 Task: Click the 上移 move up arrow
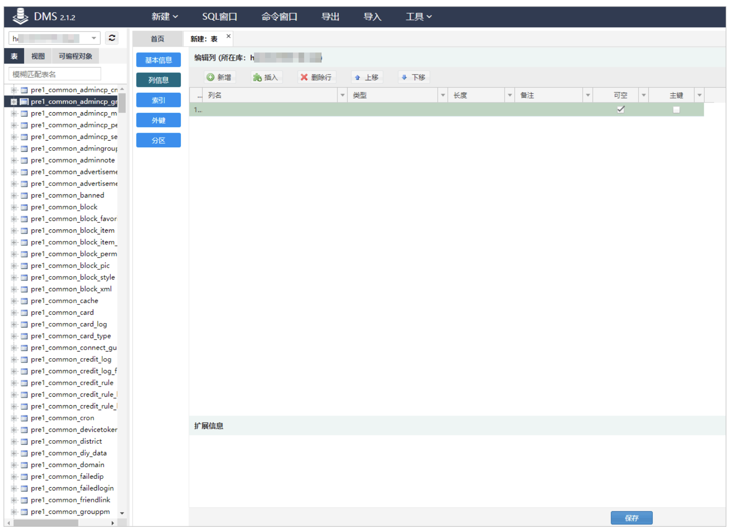(x=357, y=78)
